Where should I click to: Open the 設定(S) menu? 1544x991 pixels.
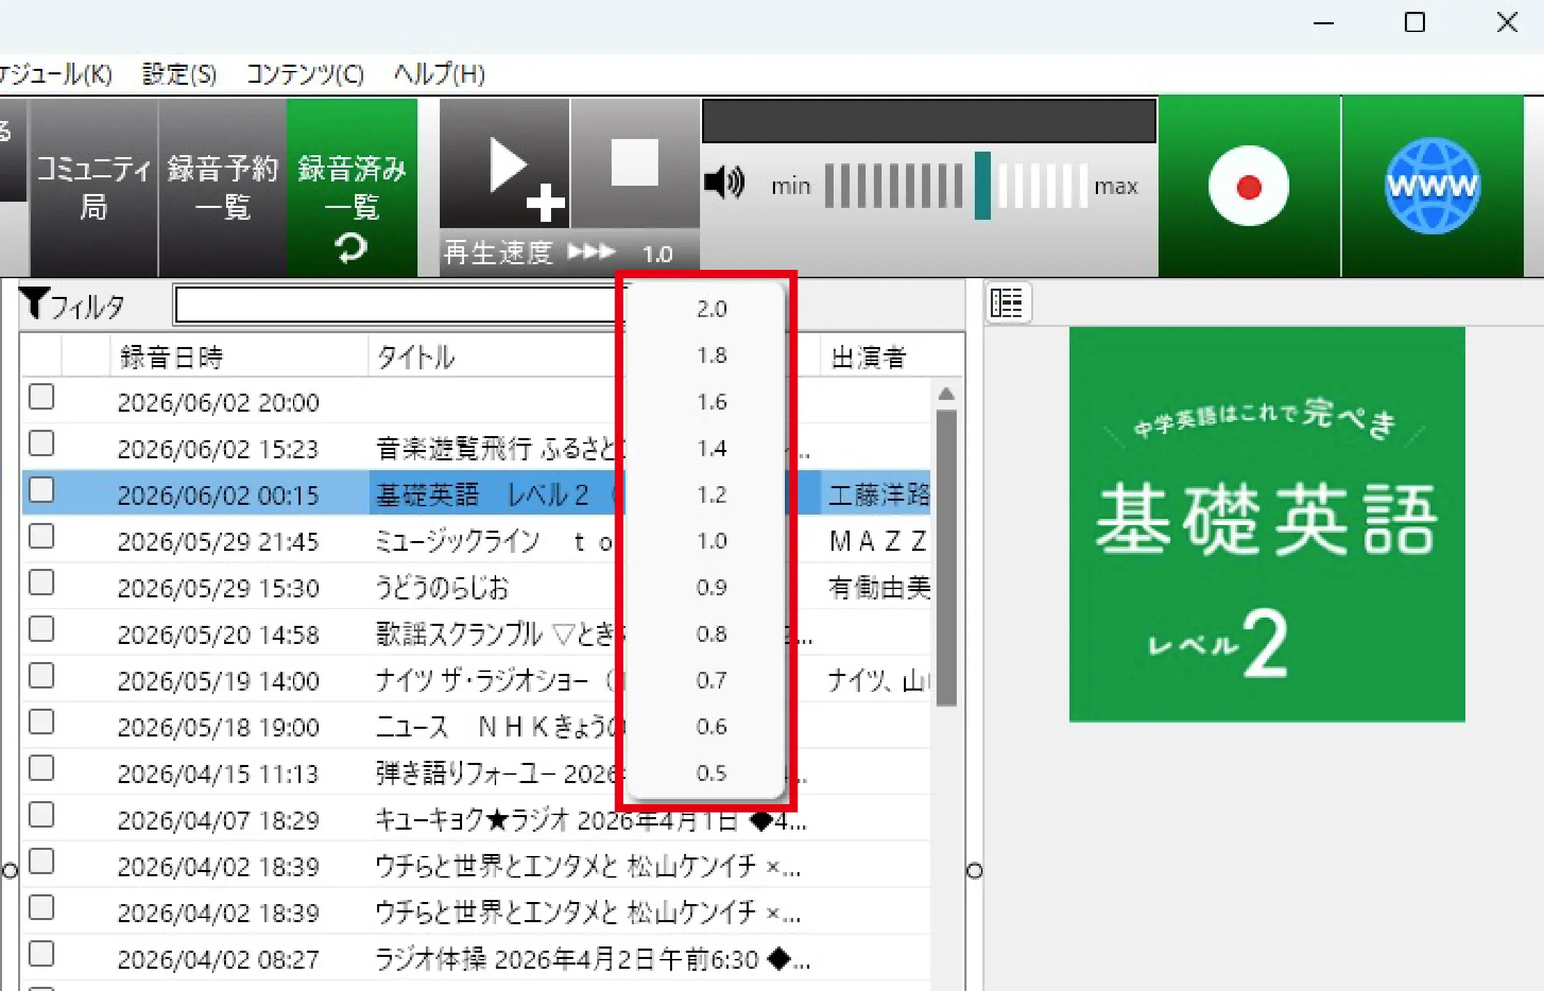(180, 74)
